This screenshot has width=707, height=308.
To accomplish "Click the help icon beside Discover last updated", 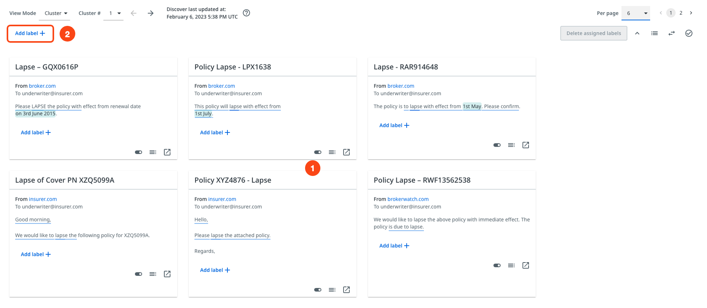I will coord(246,13).
